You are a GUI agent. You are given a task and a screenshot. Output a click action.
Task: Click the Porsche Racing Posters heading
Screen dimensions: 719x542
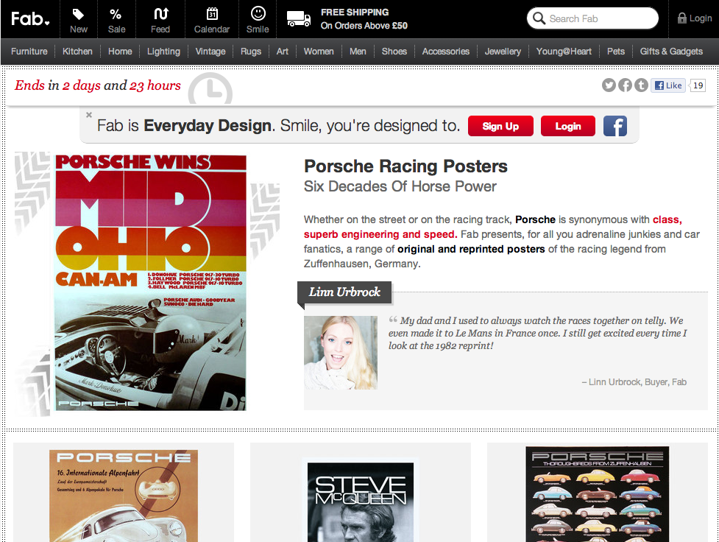coord(405,166)
